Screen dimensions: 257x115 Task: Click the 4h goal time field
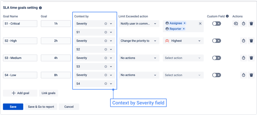56,58
